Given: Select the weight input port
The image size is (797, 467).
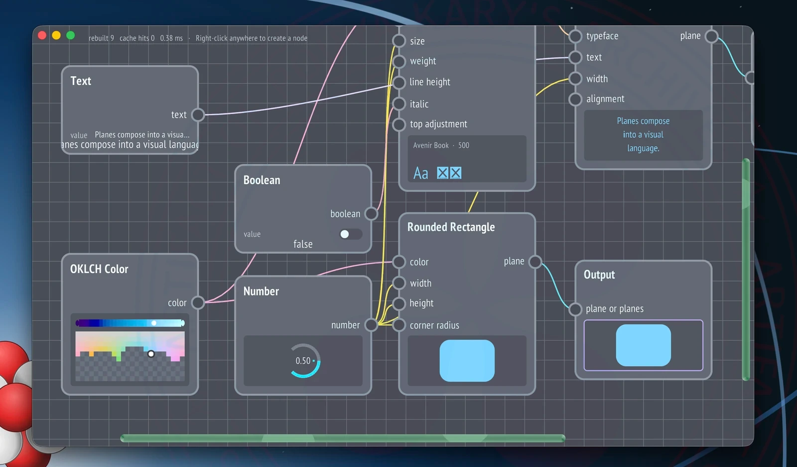Looking at the screenshot, I should [x=399, y=61].
